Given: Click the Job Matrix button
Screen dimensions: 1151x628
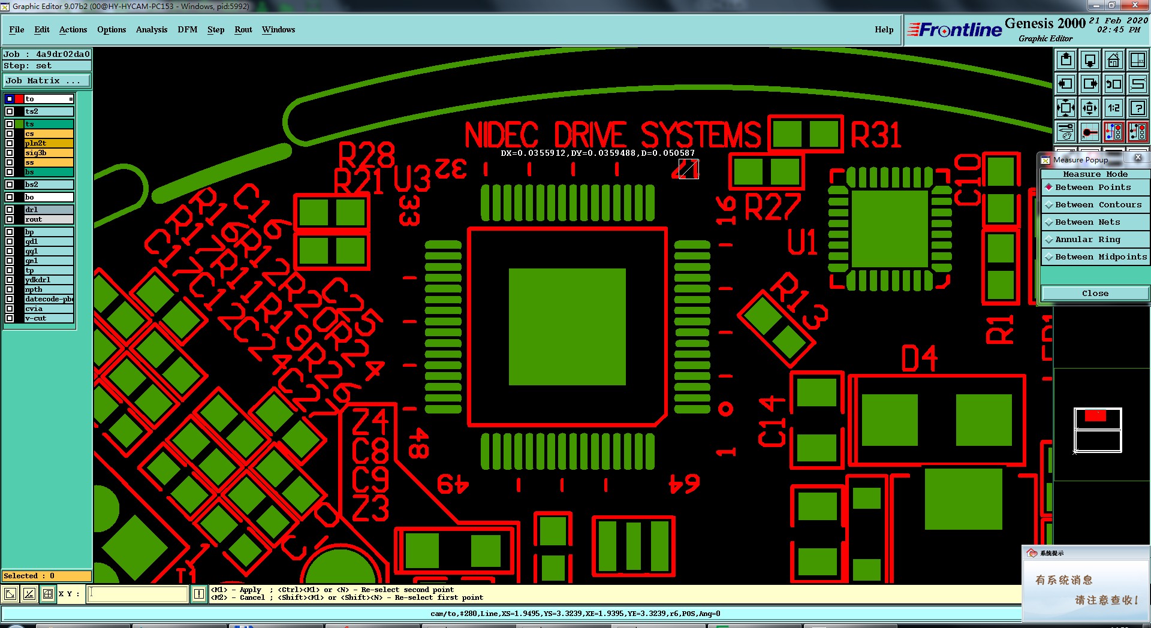Looking at the screenshot, I should pyautogui.click(x=46, y=81).
